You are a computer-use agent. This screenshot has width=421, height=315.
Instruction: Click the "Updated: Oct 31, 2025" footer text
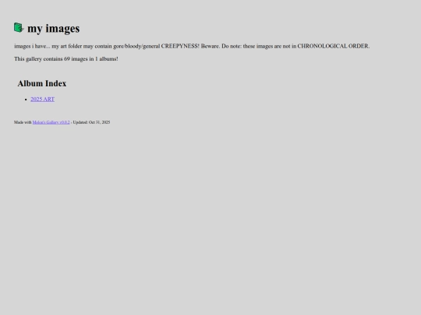point(91,122)
